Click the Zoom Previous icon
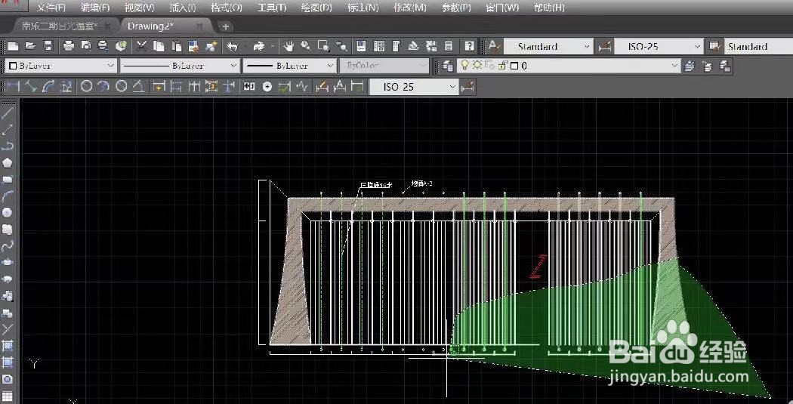793x404 pixels. (341, 47)
